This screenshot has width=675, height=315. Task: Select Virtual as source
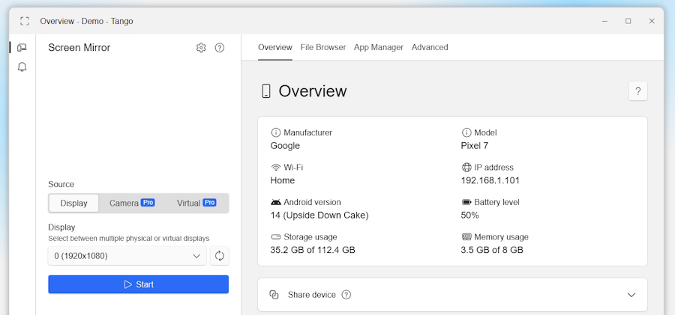click(196, 203)
